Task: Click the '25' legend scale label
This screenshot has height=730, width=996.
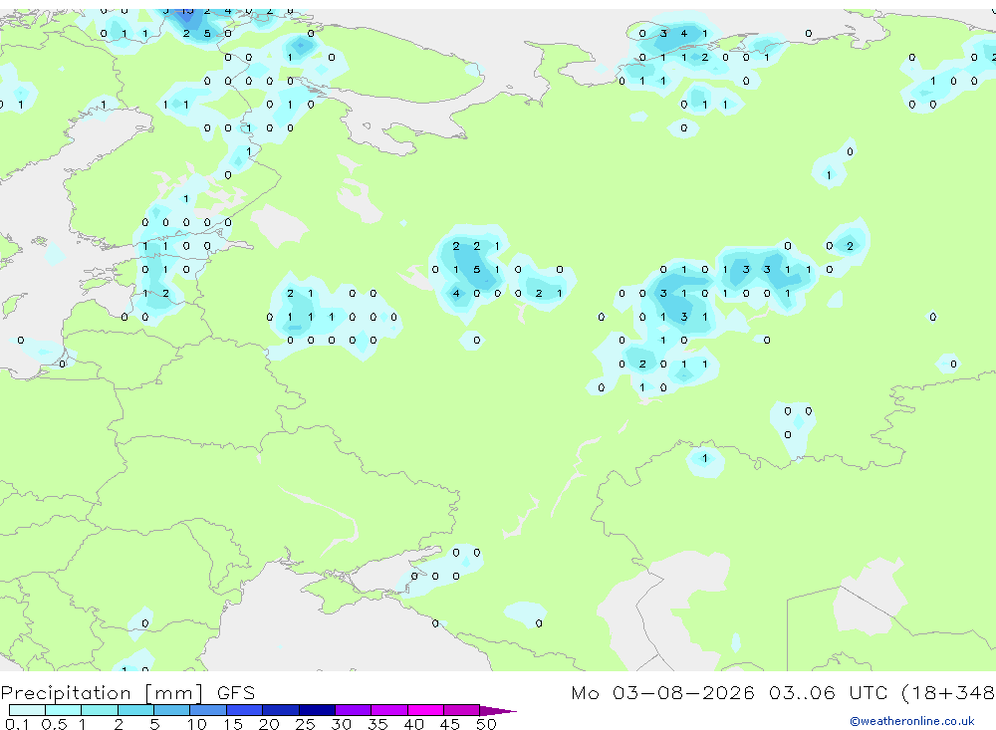Action: 305,724
